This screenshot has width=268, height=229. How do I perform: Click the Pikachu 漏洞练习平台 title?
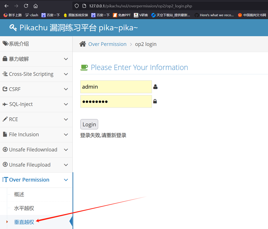click(79, 27)
